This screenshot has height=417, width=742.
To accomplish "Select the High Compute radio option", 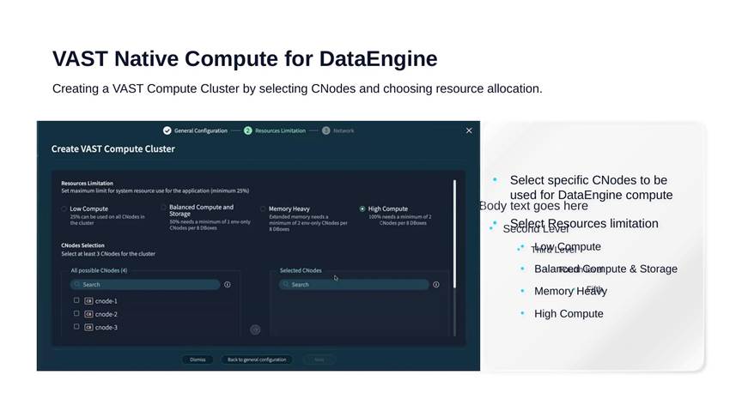I will [362, 208].
